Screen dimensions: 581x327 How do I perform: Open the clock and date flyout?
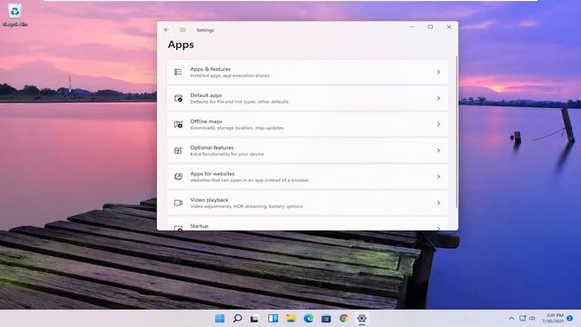coord(553,318)
